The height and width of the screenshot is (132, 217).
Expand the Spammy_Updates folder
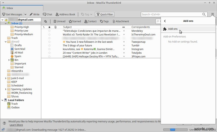[6, 89]
